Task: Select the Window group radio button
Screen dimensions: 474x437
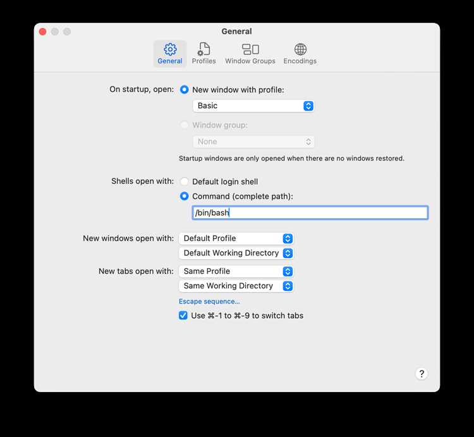Action: tap(184, 125)
